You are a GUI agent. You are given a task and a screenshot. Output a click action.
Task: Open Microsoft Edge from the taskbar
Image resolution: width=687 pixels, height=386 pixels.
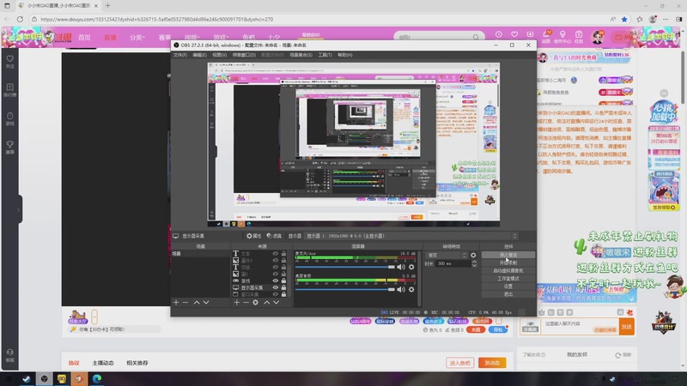[97, 379]
